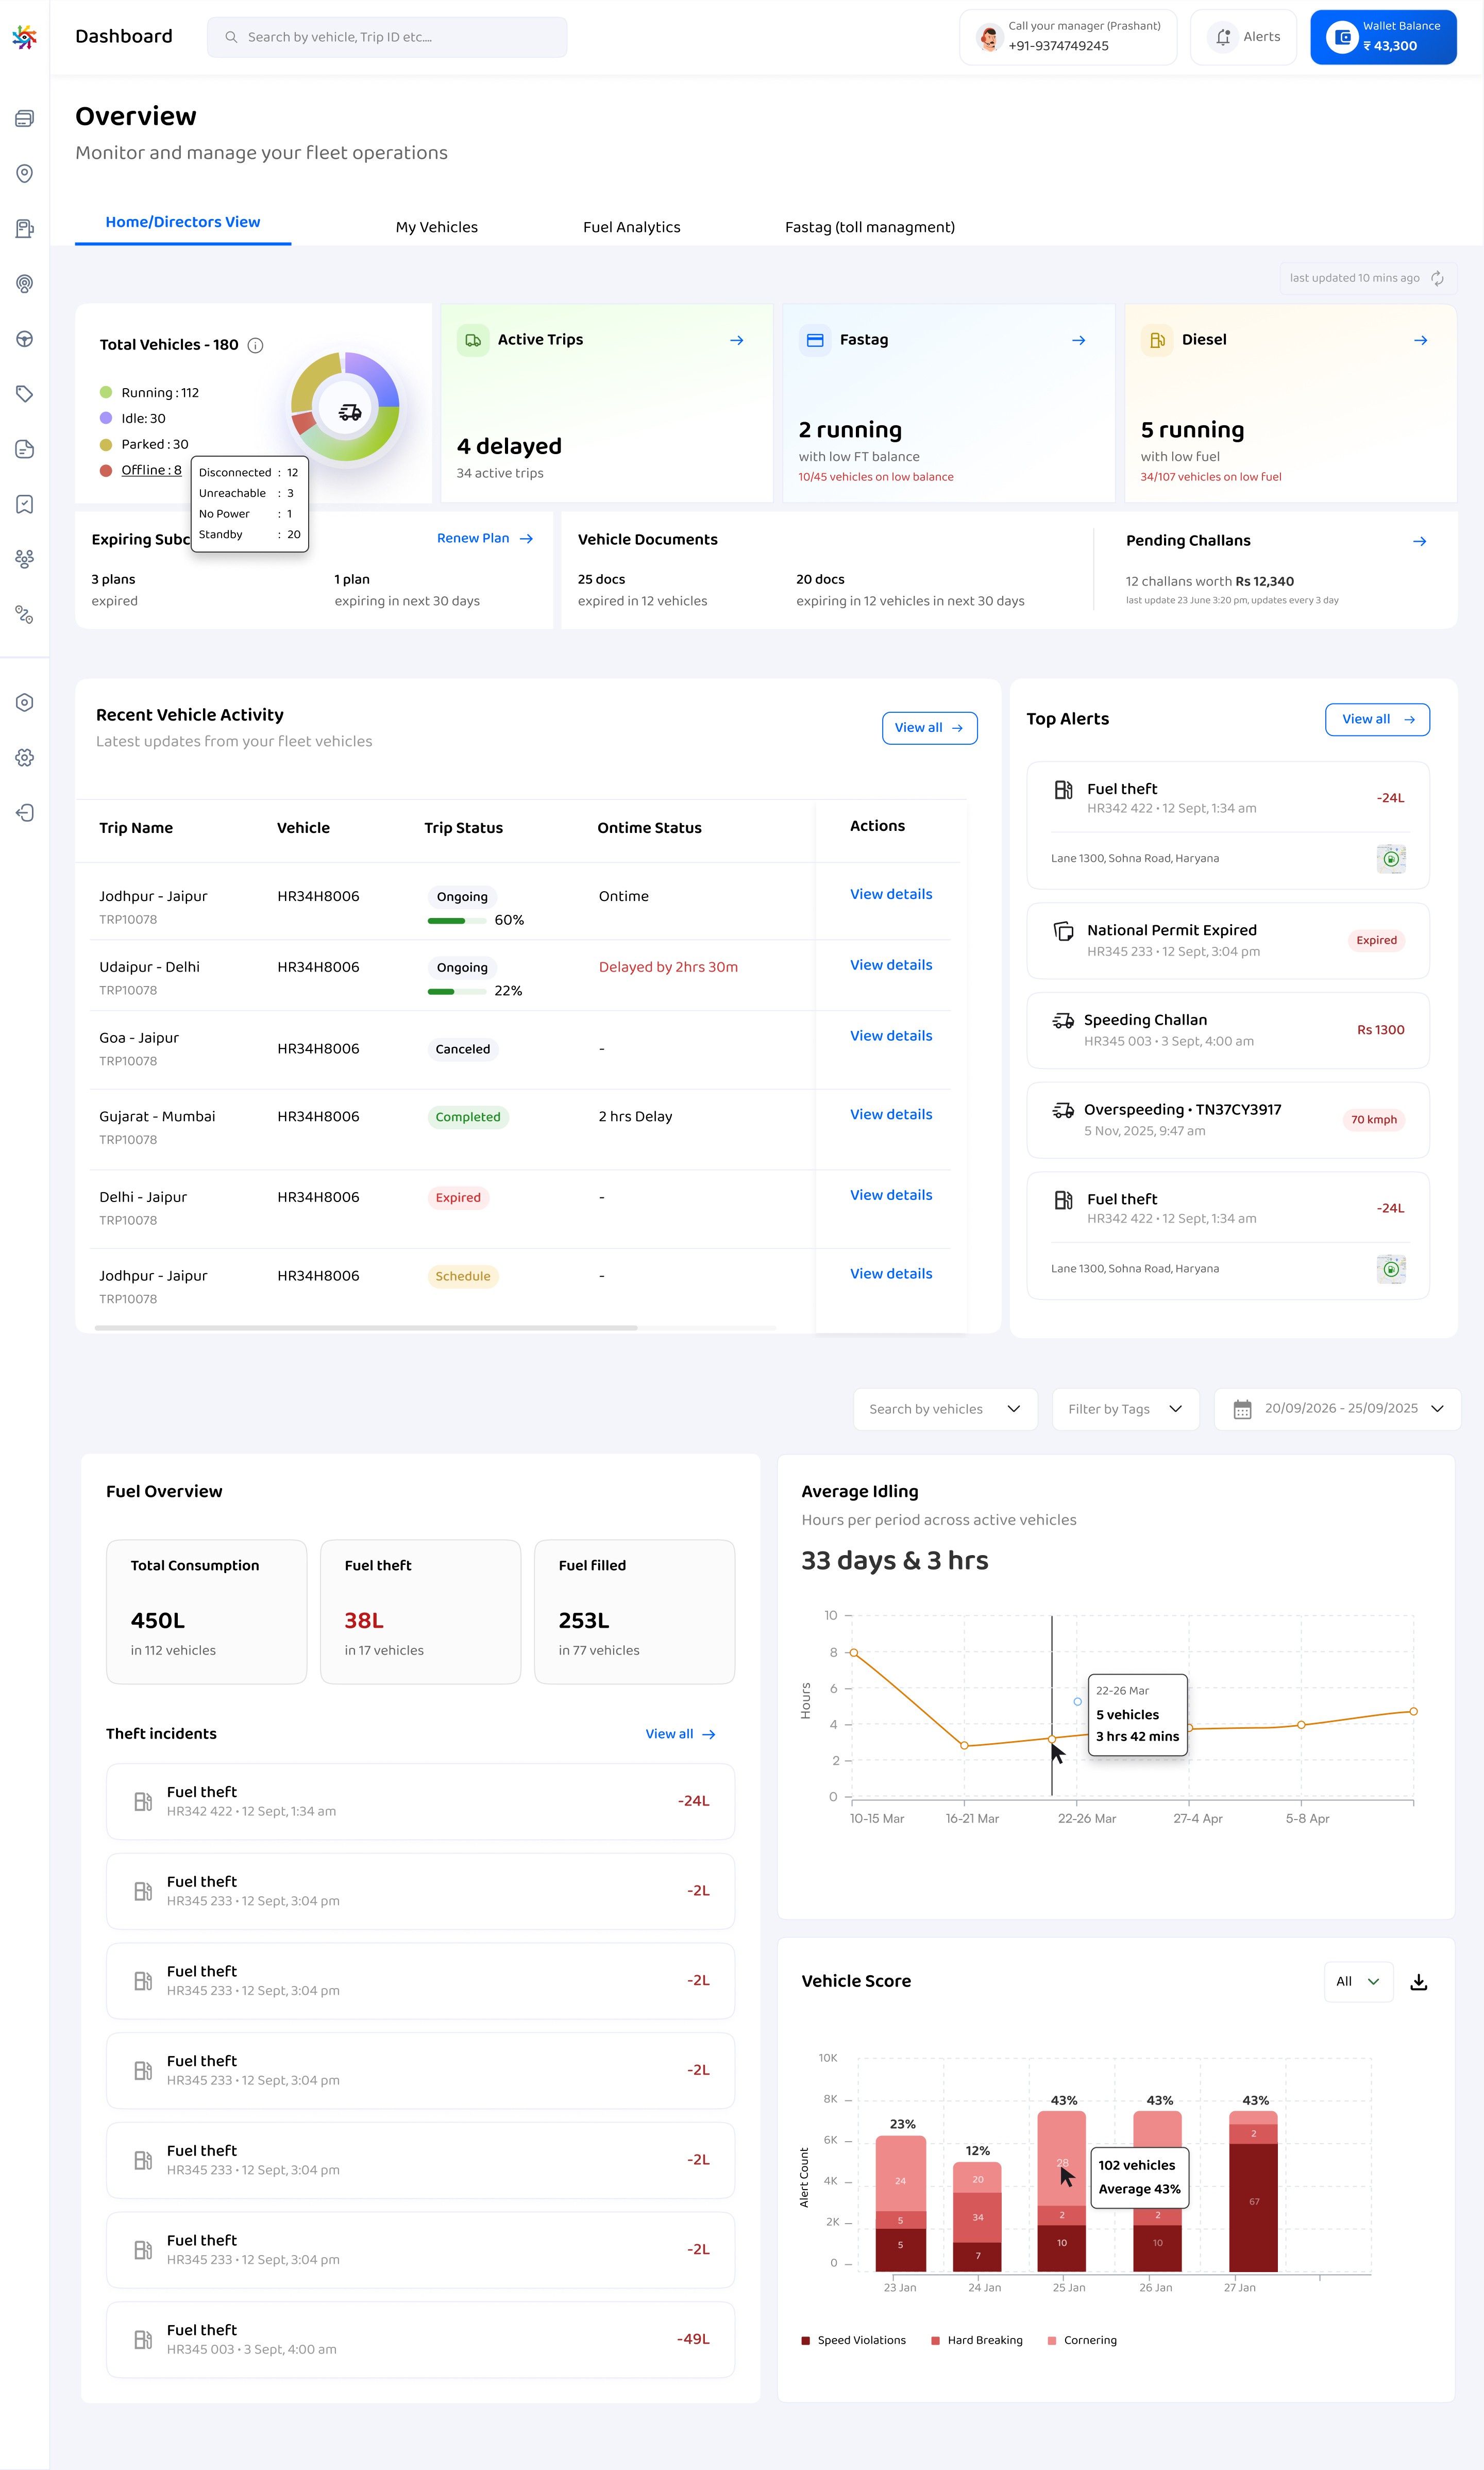The image size is (1484, 2470).
Task: Open Diesel card arrow
Action: pos(1421,340)
